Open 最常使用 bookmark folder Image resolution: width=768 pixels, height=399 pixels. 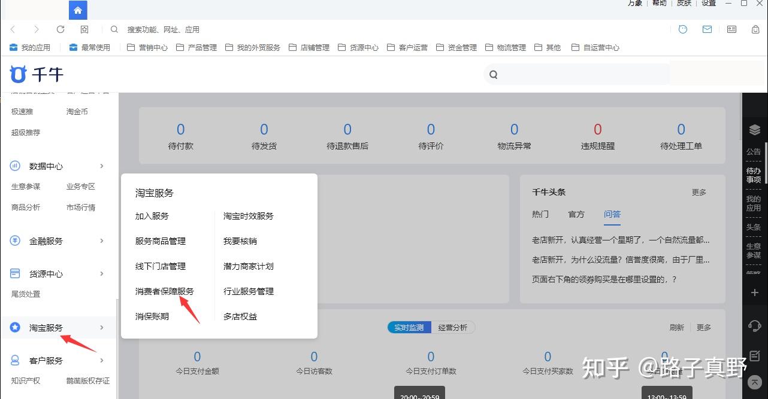[x=90, y=47]
